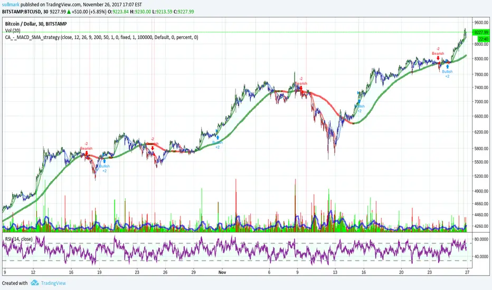Image resolution: width=492 pixels, height=290 pixels.
Task: Click the 6600.00 price axis label
Action: (481, 117)
